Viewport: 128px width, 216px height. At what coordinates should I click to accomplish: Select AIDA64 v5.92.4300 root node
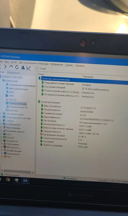pos(12,77)
